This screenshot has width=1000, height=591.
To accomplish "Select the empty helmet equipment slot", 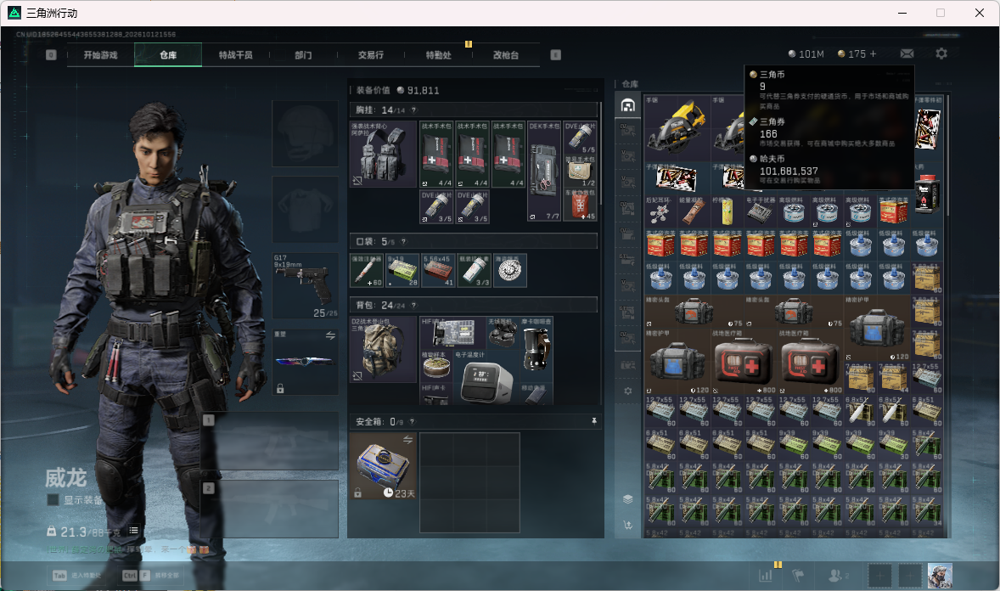I will (x=306, y=133).
